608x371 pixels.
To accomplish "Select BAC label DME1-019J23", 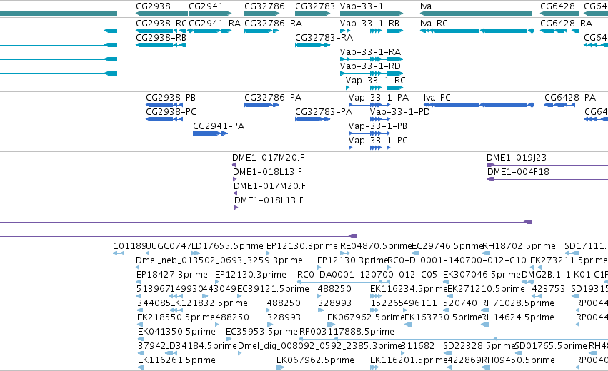I will click(x=517, y=158).
